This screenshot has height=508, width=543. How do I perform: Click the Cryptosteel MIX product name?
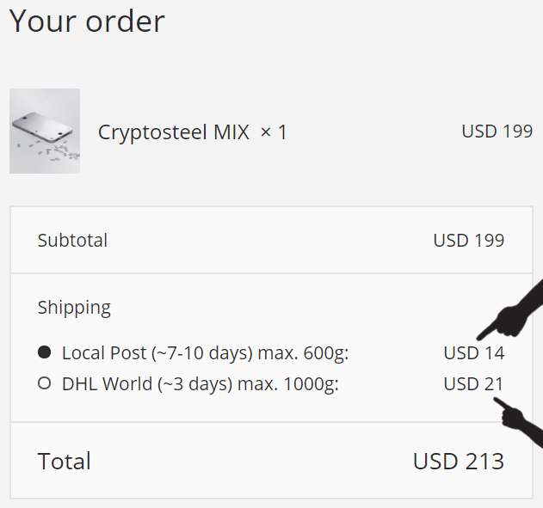click(x=174, y=132)
